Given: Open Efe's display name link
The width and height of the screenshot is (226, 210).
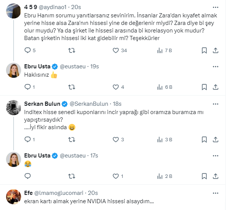Looking at the screenshot, I should click(28, 193).
